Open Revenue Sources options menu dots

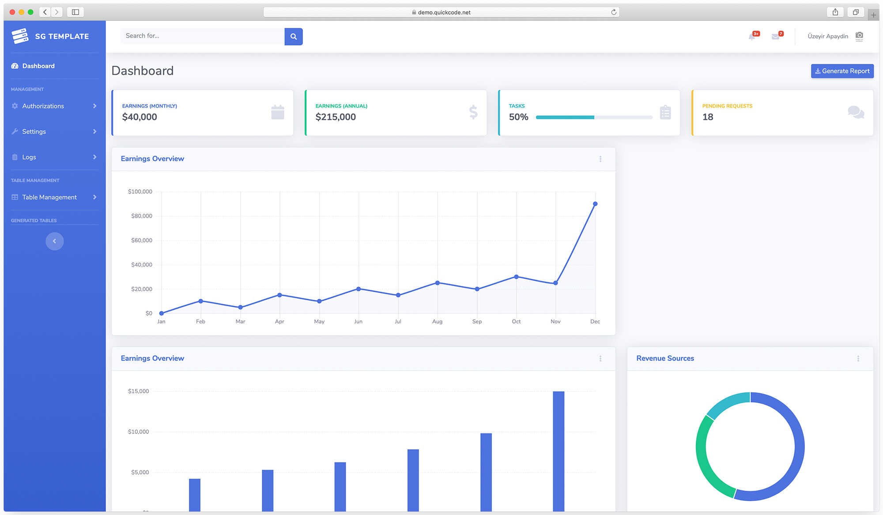(858, 359)
